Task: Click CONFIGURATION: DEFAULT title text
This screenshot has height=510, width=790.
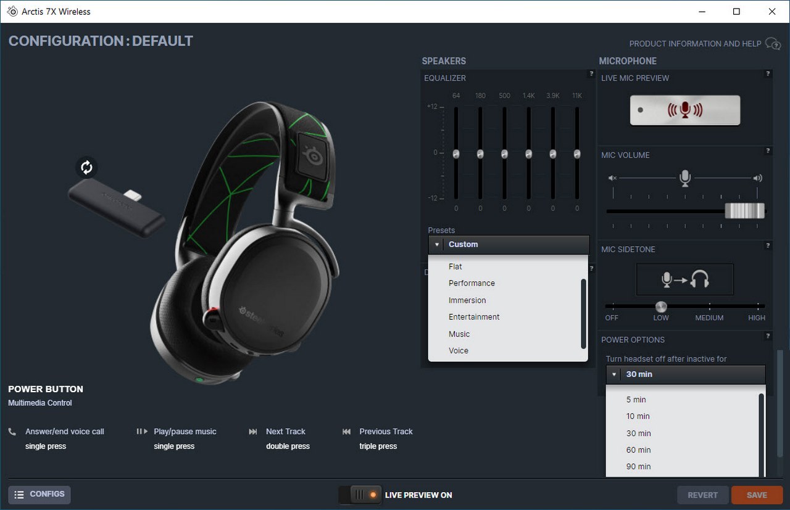Action: pos(101,41)
